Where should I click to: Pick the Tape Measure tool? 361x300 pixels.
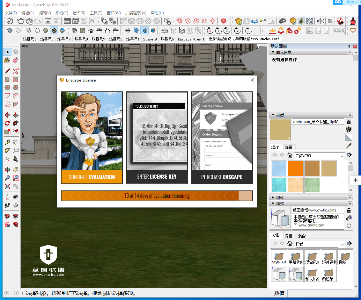pos(7,142)
